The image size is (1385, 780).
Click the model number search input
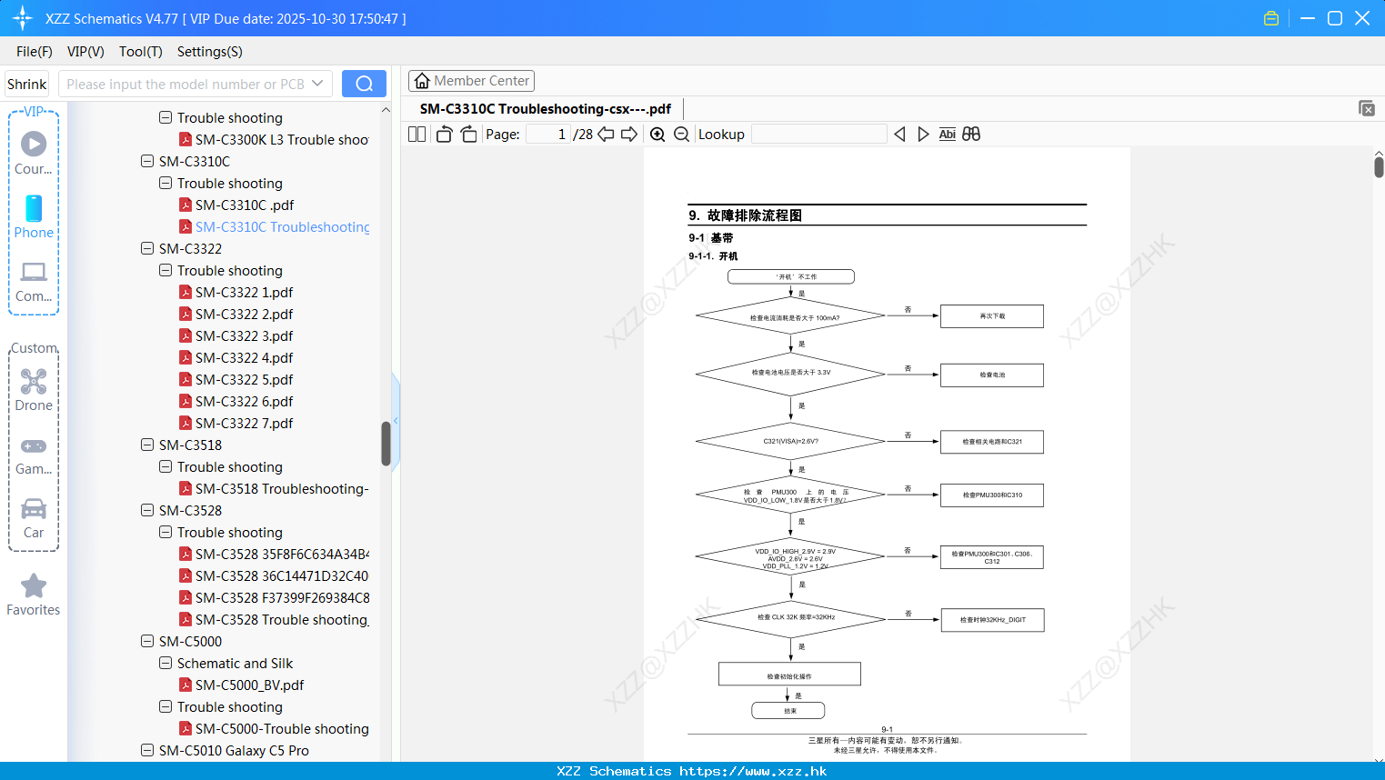(185, 84)
